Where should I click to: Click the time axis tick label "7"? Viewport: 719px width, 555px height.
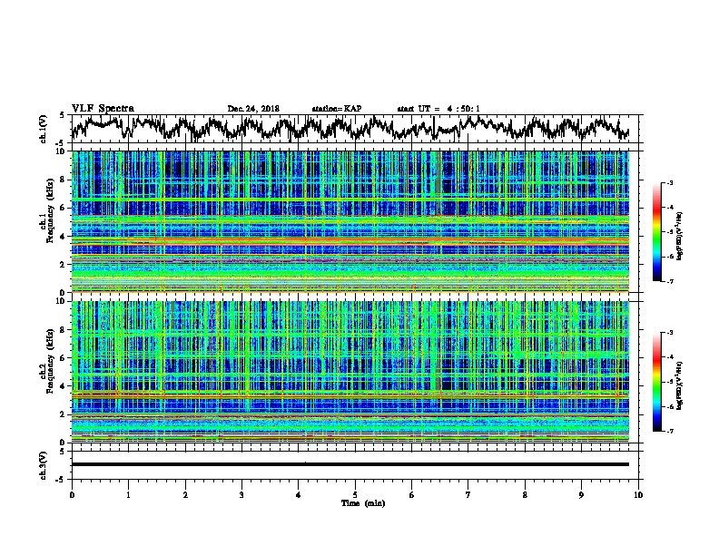click(468, 495)
